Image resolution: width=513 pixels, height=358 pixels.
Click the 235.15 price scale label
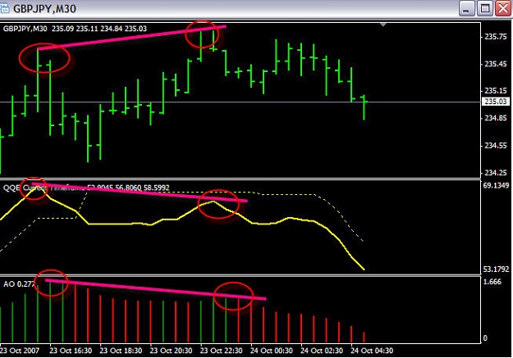[x=495, y=90]
